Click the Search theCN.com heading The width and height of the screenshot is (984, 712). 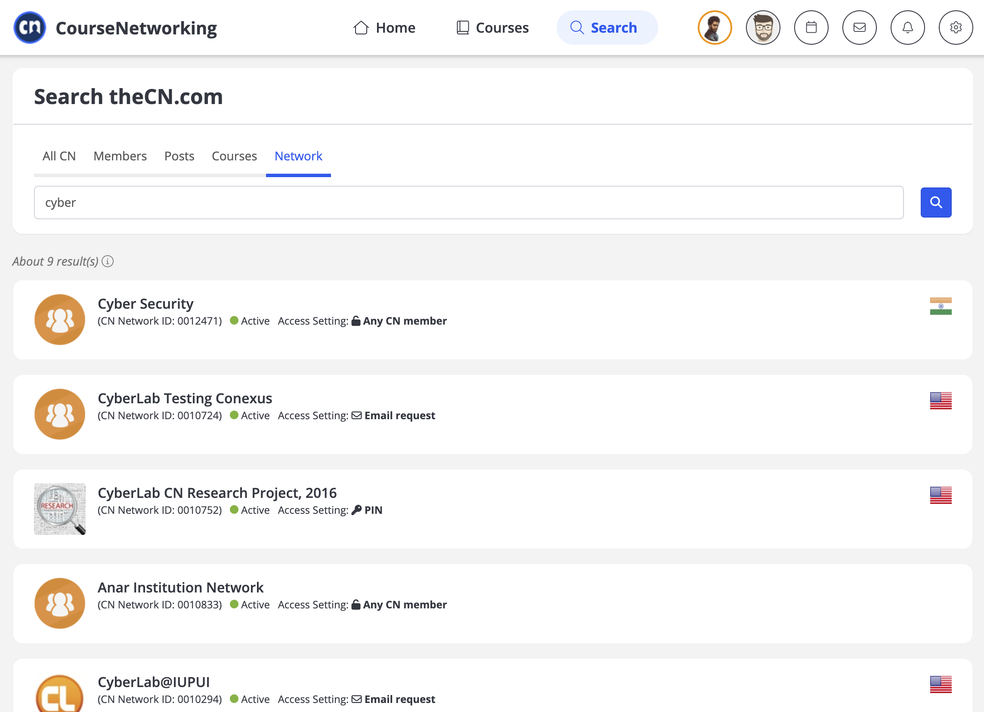point(128,96)
